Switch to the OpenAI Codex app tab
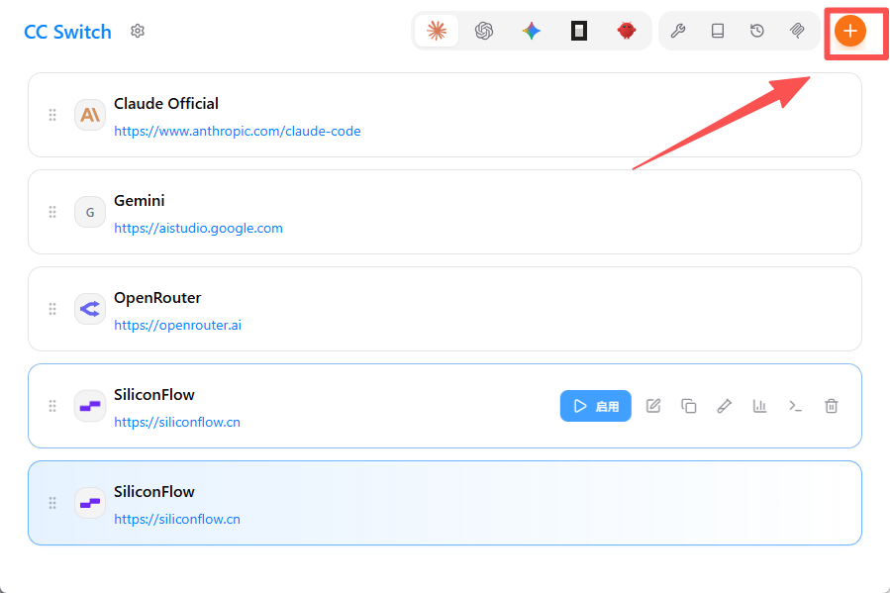The height and width of the screenshot is (593, 890). [x=483, y=31]
